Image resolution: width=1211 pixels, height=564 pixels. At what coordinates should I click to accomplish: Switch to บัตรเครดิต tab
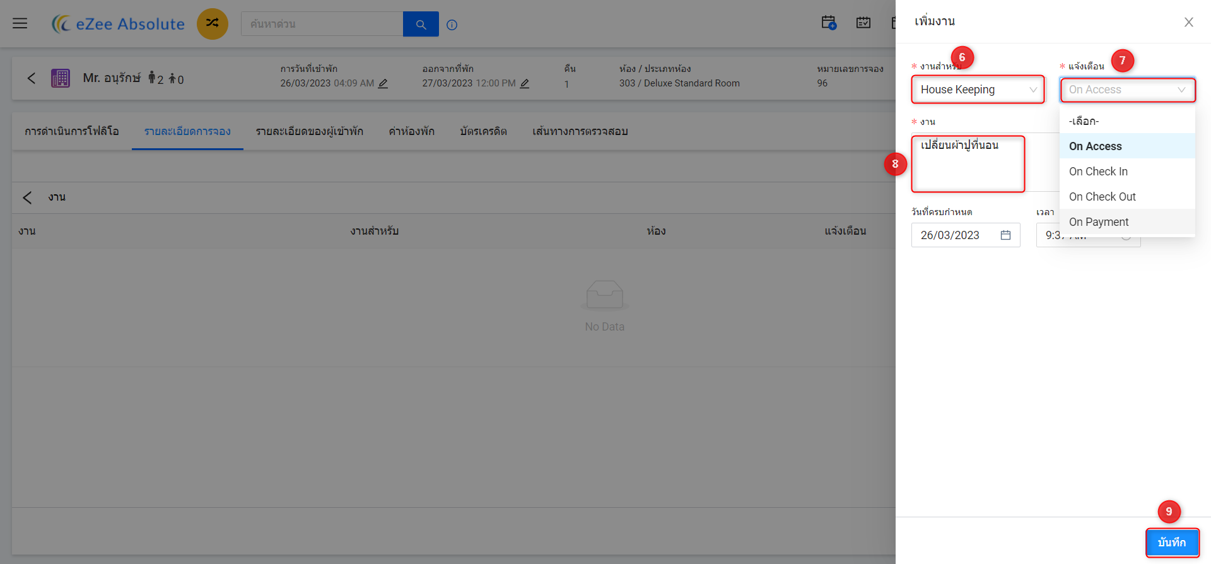(483, 131)
